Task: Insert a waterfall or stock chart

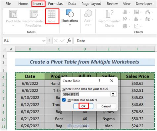Action: [x=148, y=12]
